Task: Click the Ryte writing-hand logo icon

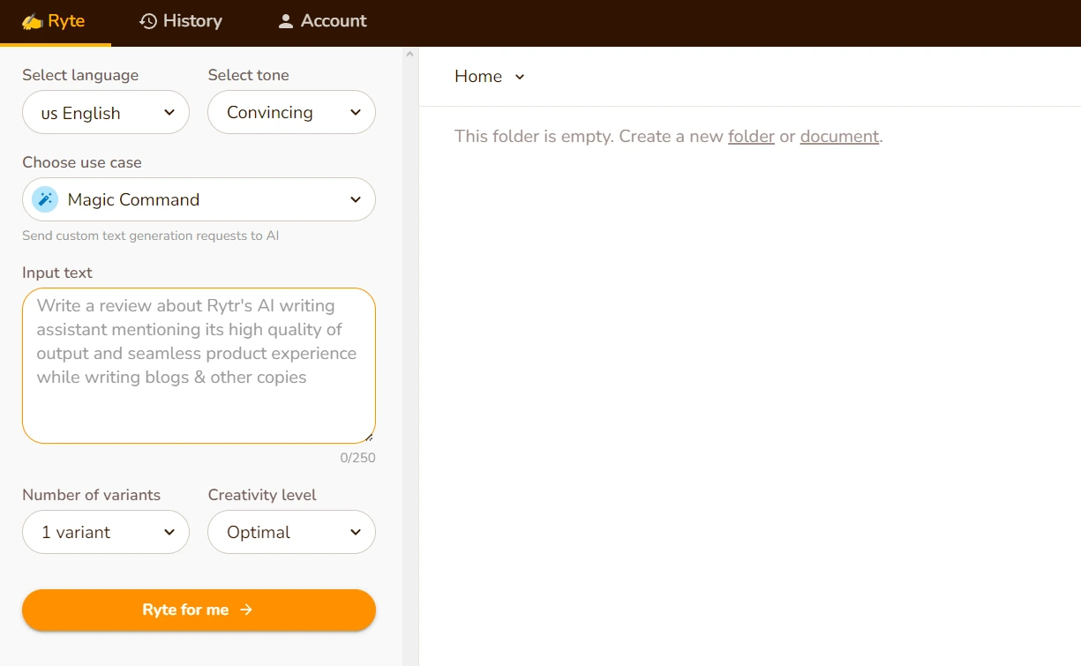Action: point(33,21)
